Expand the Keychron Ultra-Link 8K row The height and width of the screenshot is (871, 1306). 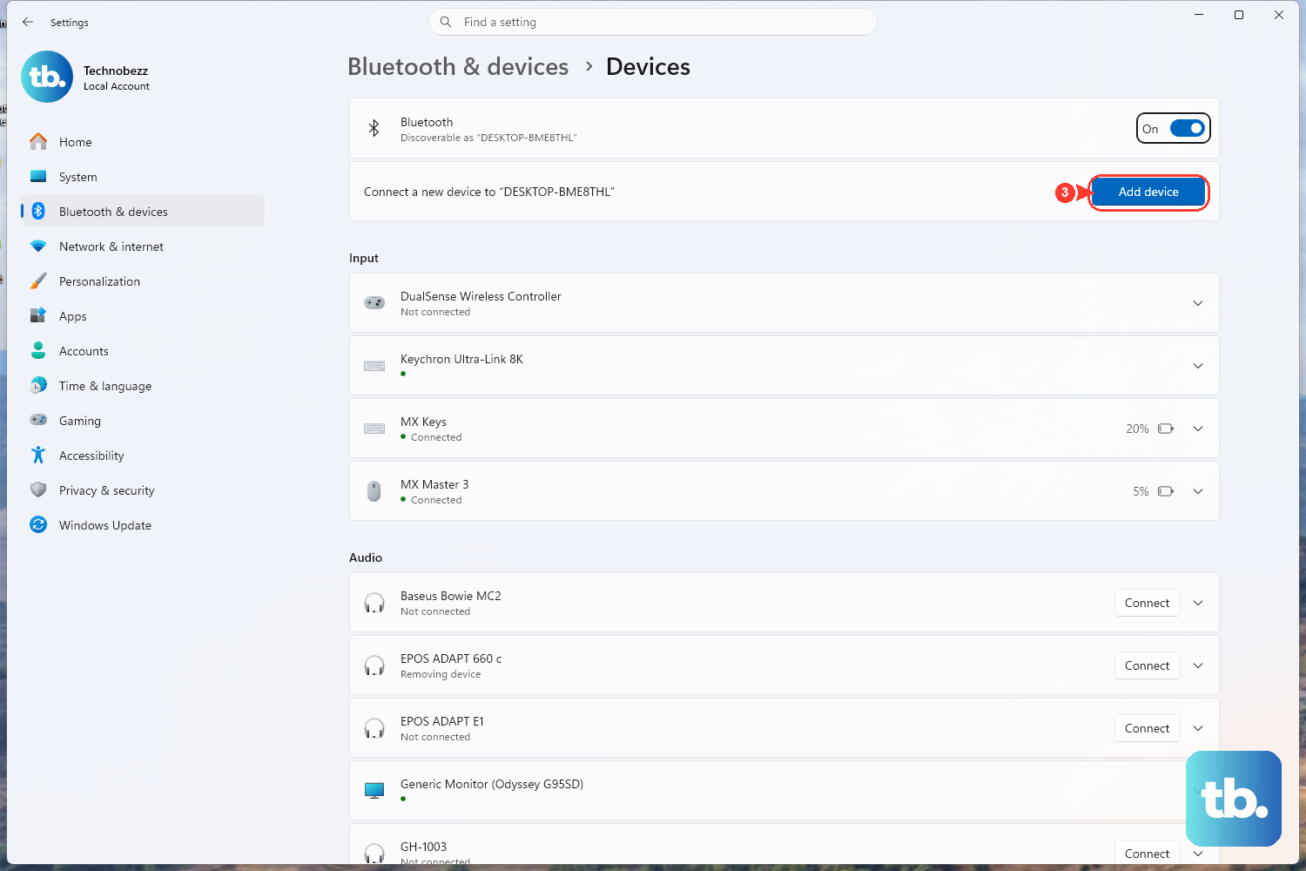[x=1198, y=366]
